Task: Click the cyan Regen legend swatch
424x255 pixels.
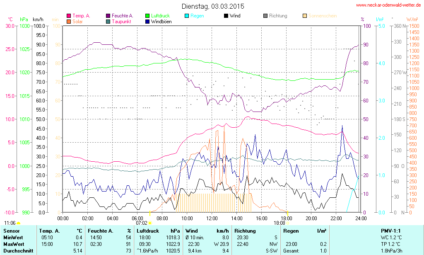Action: click(x=187, y=16)
